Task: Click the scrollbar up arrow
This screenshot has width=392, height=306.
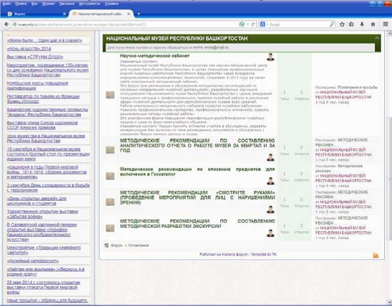Action: click(389, 33)
